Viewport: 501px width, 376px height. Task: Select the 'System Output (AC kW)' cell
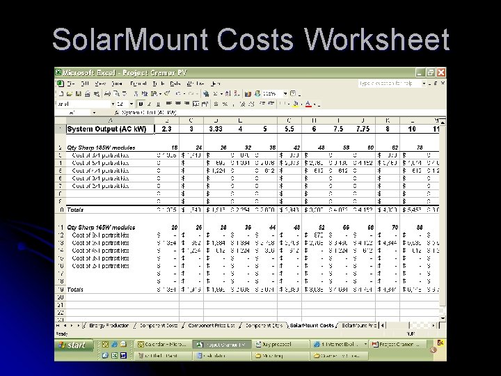pyautogui.click(x=110, y=130)
